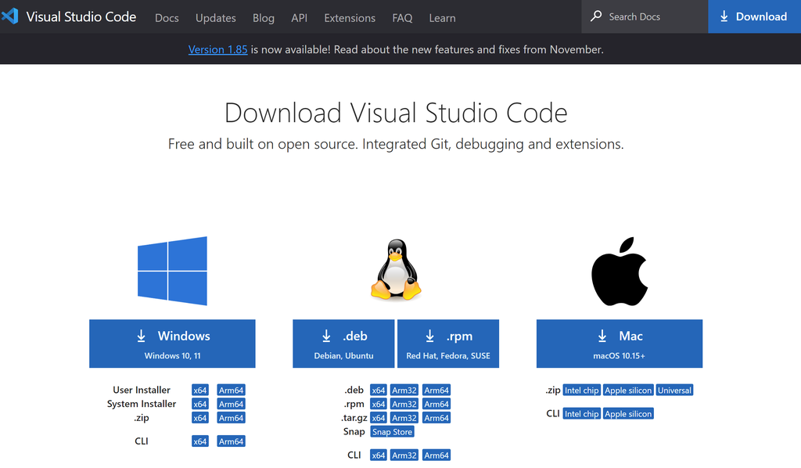
Task: Select x64 in Linux .deb row
Action: click(x=379, y=391)
